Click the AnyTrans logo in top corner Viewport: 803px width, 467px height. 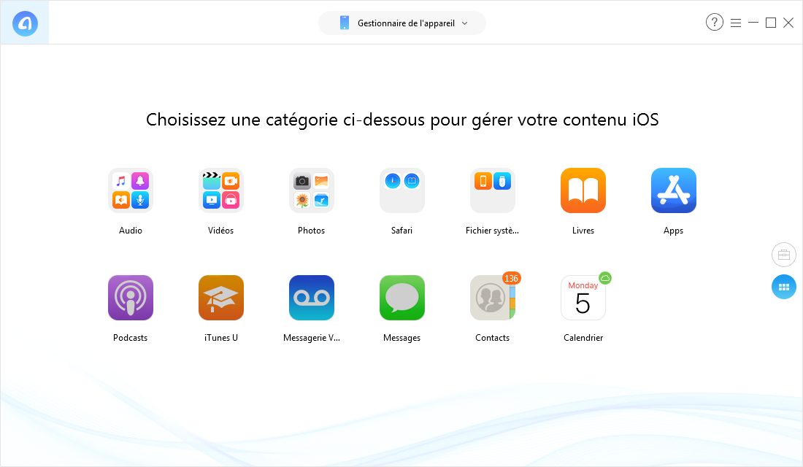(25, 23)
